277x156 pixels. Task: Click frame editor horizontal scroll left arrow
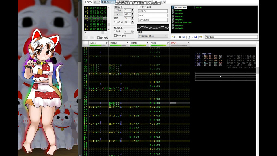(x=86, y=33)
